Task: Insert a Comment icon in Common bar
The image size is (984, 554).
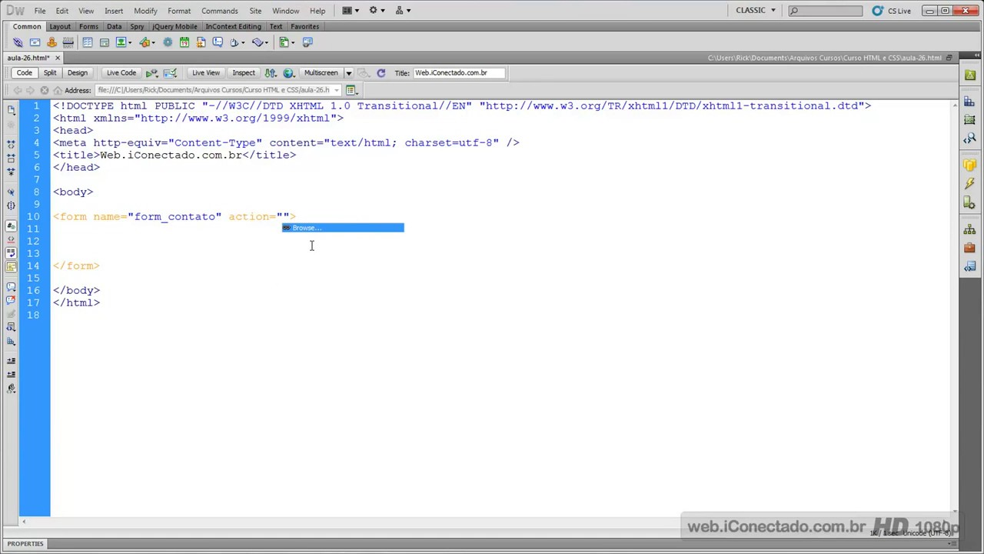Action: click(x=218, y=42)
